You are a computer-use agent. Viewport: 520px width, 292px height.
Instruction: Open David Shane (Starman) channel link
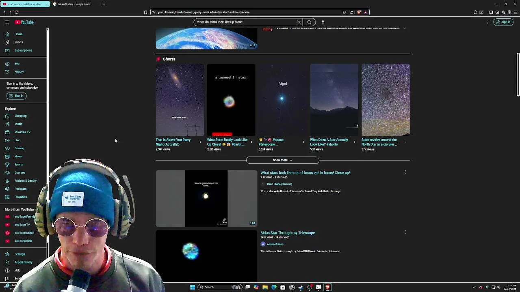(x=279, y=184)
